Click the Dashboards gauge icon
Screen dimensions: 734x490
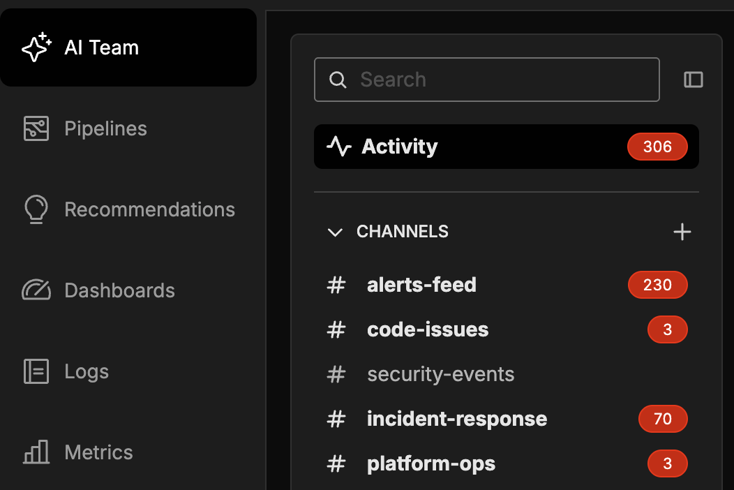click(36, 290)
